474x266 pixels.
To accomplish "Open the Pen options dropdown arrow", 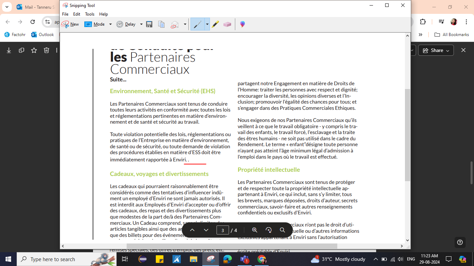I will [207, 24].
